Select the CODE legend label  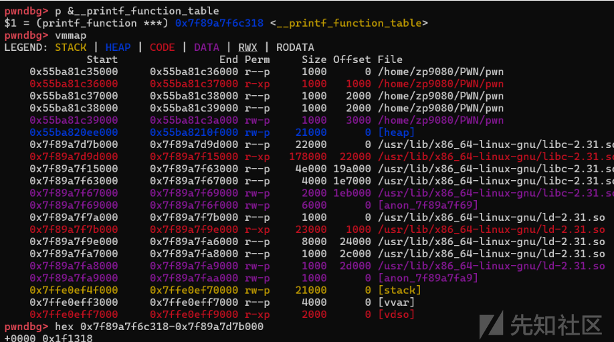(x=162, y=48)
